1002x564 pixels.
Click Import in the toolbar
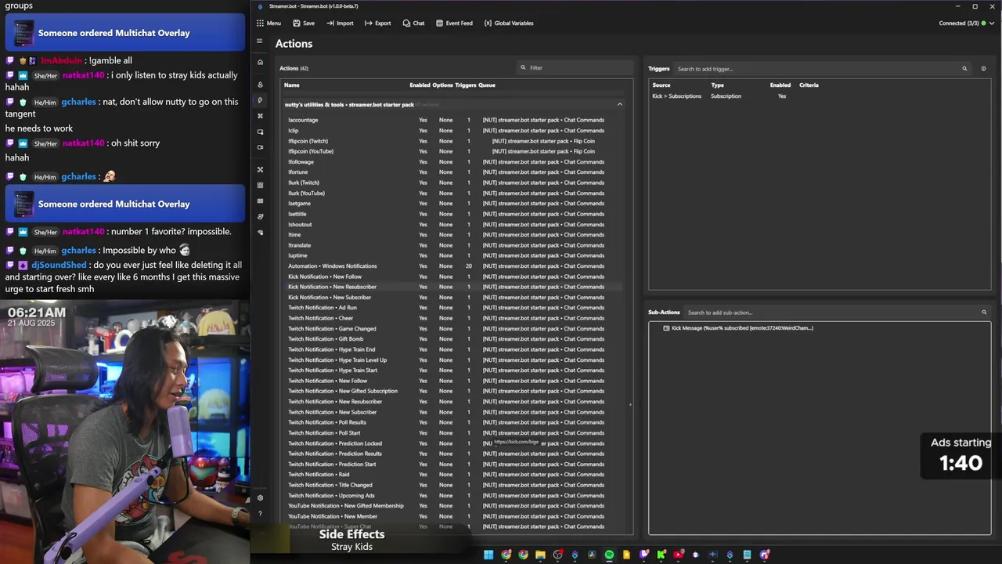340,23
